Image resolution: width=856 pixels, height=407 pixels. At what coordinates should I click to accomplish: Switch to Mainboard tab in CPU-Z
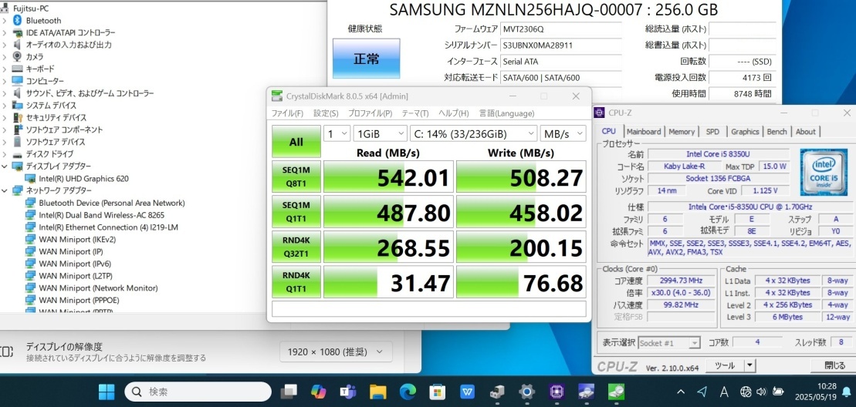click(643, 131)
